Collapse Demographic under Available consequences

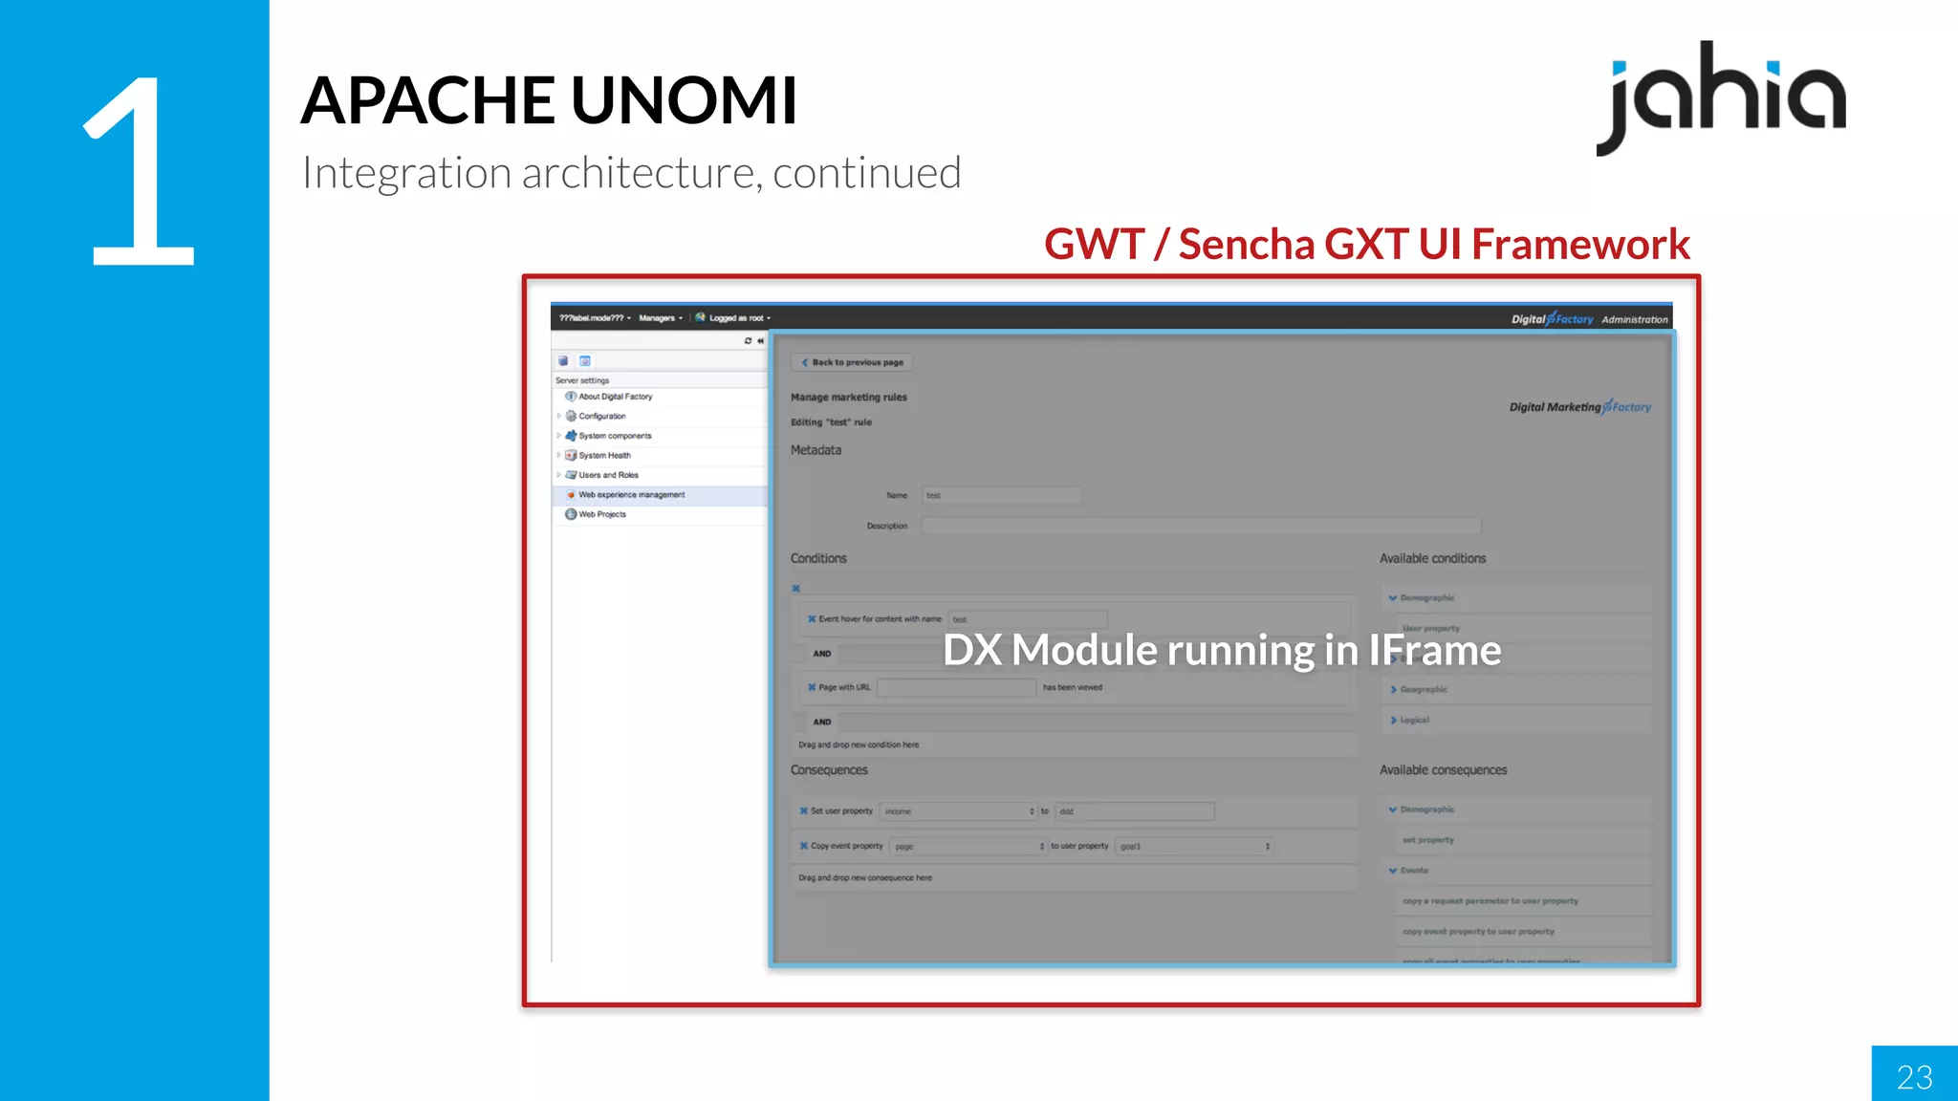click(x=1393, y=810)
